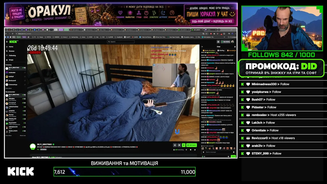Open the Gaming News bookmark folder
Image resolution: width=327 pixels, height=184 pixels.
point(74,37)
